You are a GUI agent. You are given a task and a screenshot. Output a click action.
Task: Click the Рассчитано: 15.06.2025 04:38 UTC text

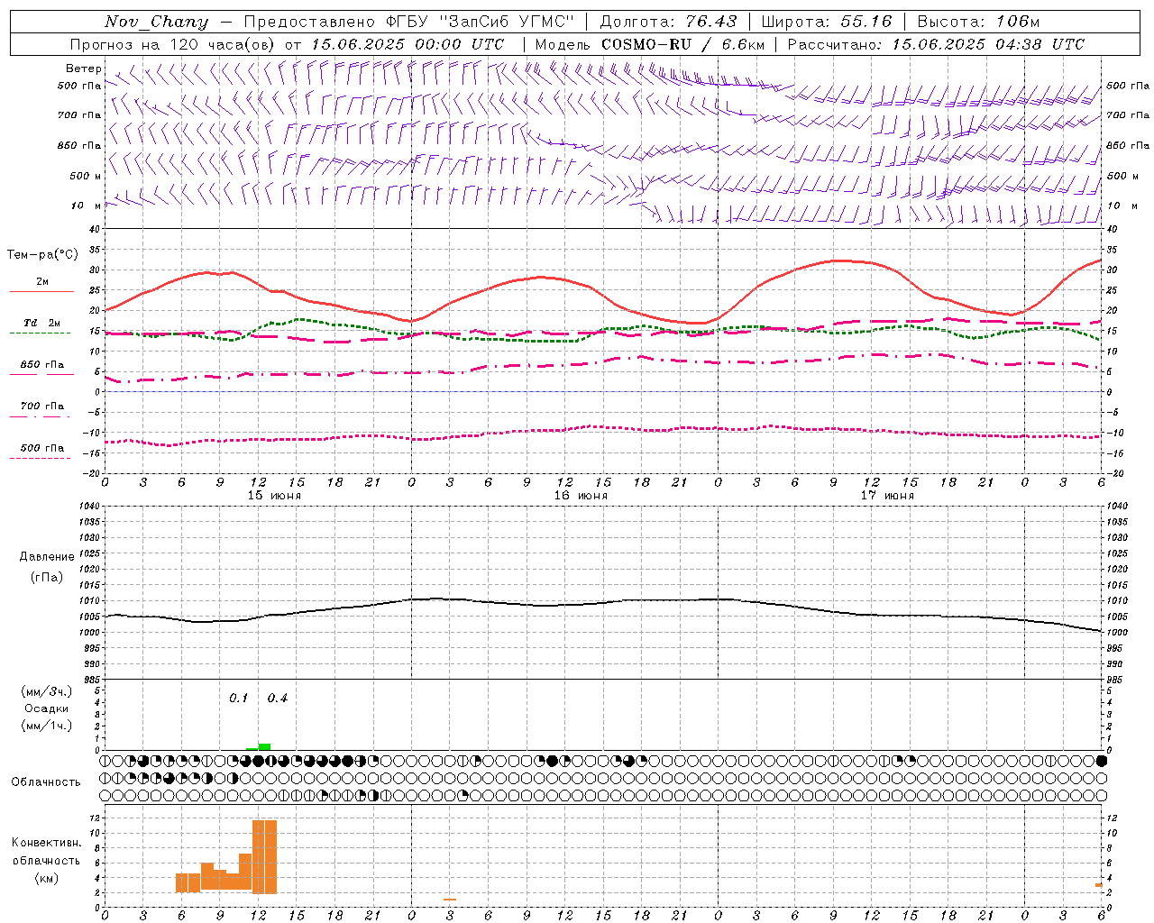[936, 44]
